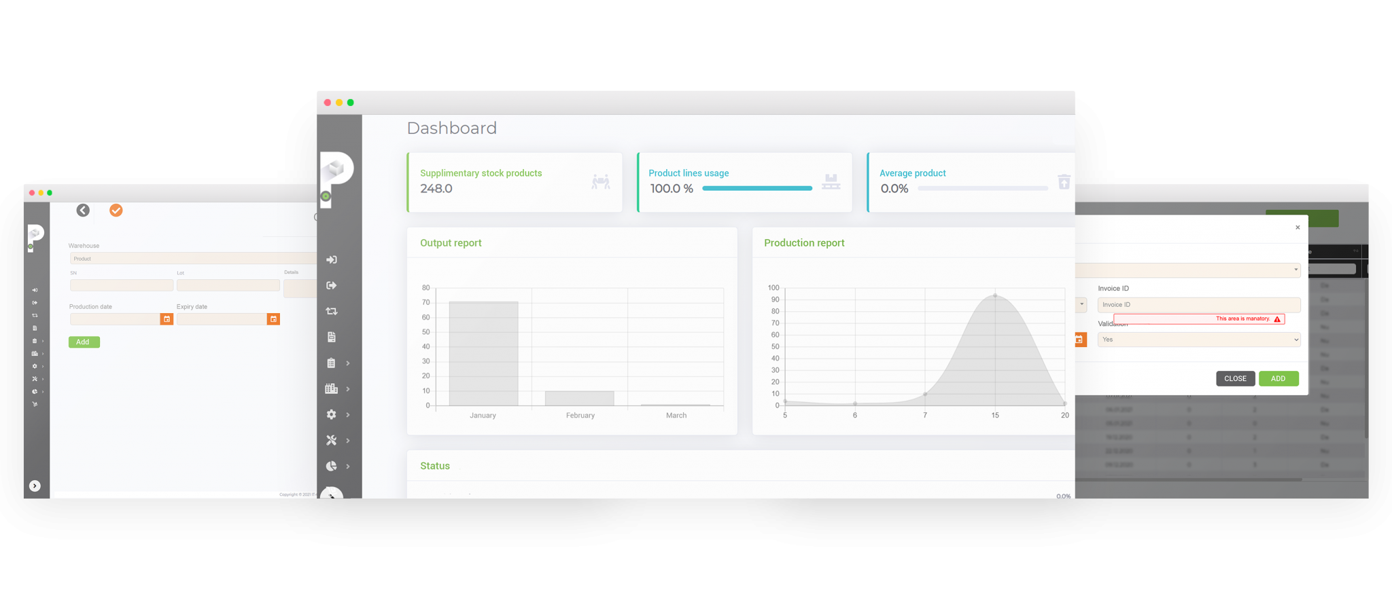Expand the clipboard submenu chevron in Dashboard sidebar
This screenshot has height=614, width=1392.
pos(348,363)
